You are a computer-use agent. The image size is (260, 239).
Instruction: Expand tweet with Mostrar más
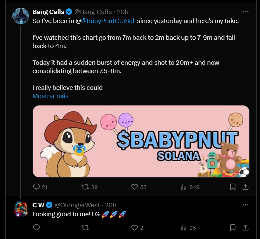tap(50, 96)
